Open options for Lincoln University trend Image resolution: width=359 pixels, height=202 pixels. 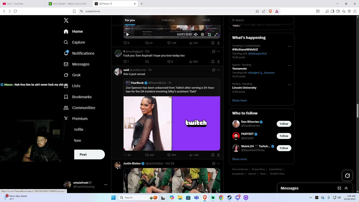pyautogui.click(x=289, y=85)
